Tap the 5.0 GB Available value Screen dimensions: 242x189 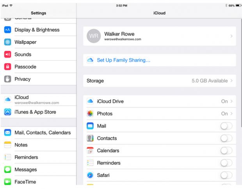210,81
